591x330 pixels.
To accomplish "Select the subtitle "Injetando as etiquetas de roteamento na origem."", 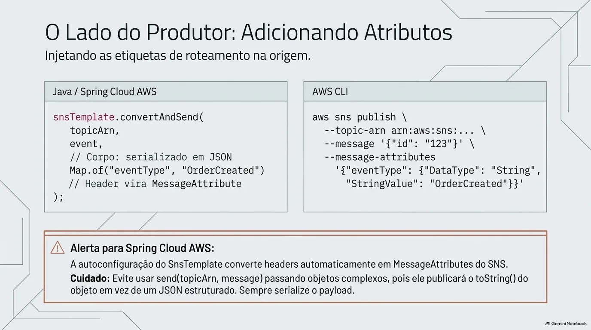I will point(178,56).
